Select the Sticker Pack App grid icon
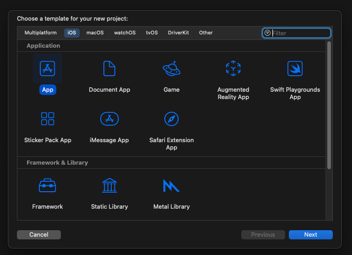The width and height of the screenshot is (352, 255). (x=48, y=119)
